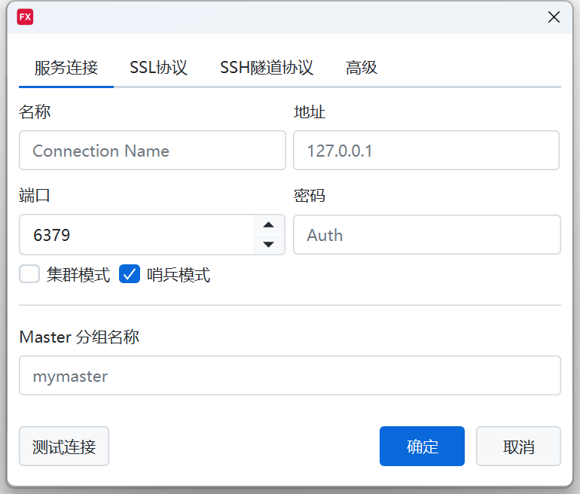Switch to the 服务连接 tab
The width and height of the screenshot is (580, 494).
click(66, 68)
